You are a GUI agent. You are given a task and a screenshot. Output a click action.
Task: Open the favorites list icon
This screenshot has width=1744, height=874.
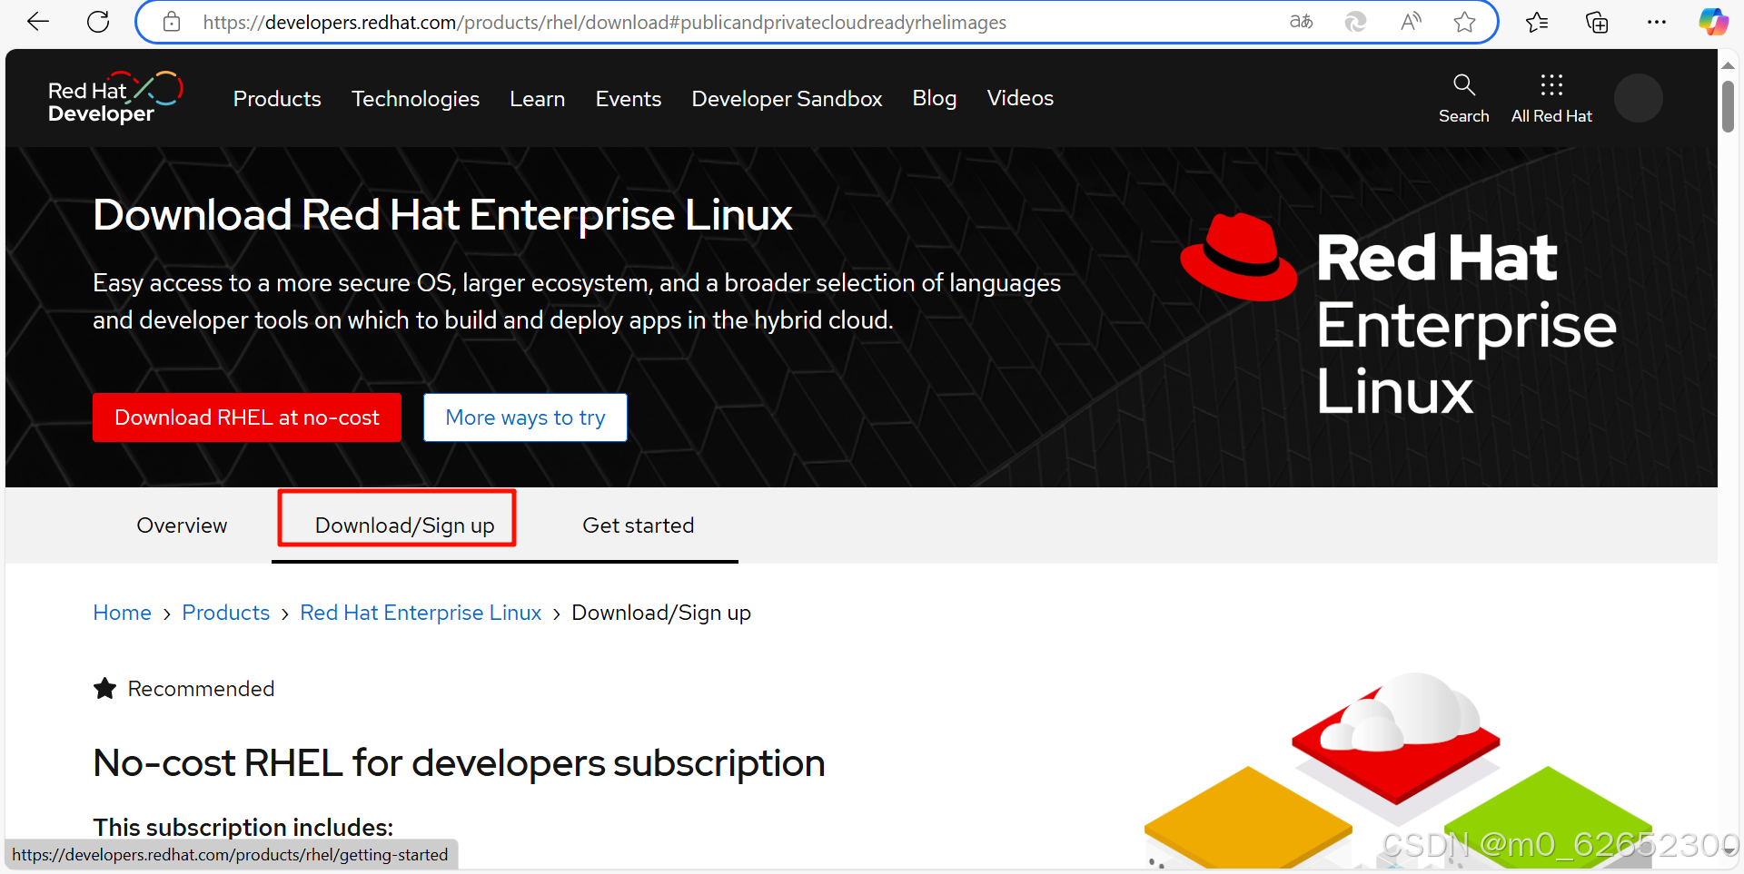1537,22
